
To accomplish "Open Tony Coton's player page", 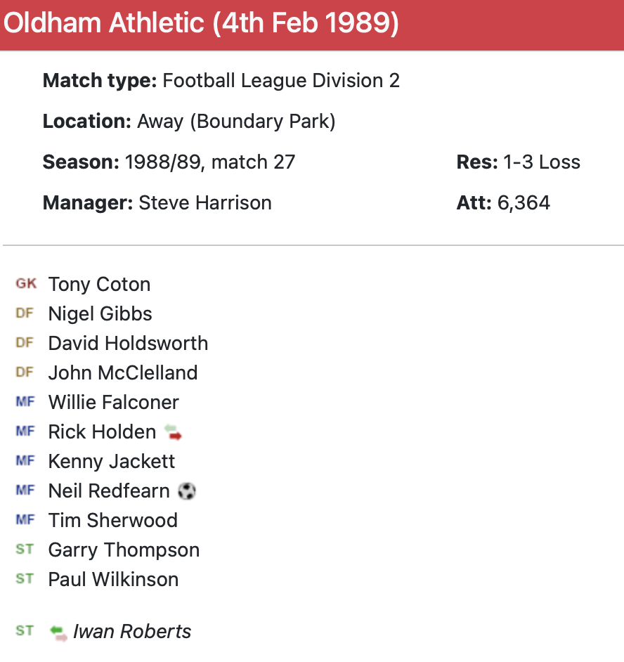I will pyautogui.click(x=99, y=285).
